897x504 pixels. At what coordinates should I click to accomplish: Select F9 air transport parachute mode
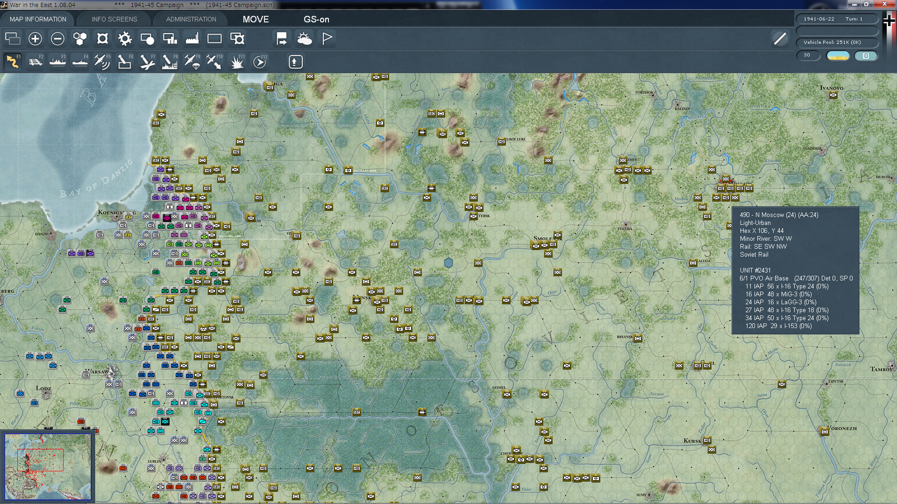click(x=192, y=62)
